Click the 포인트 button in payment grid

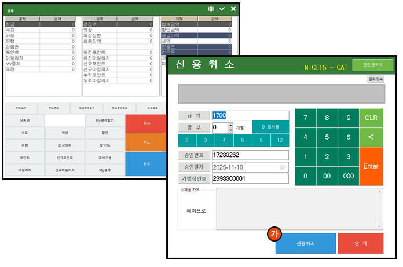tap(25, 158)
